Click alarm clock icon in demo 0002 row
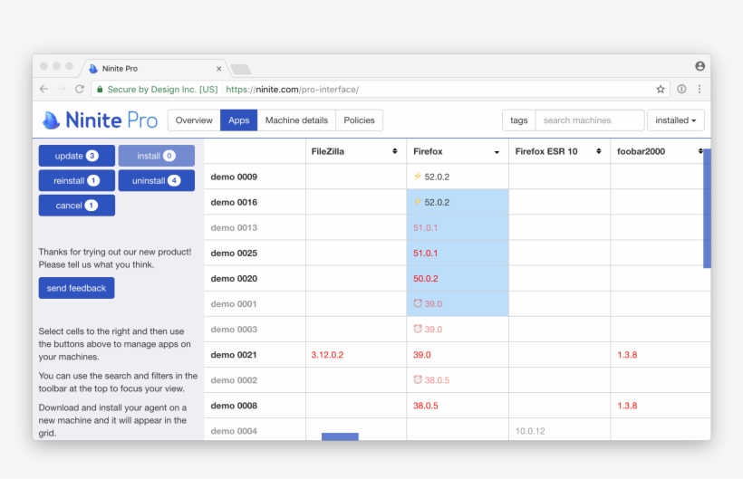The width and height of the screenshot is (743, 479). pos(418,379)
